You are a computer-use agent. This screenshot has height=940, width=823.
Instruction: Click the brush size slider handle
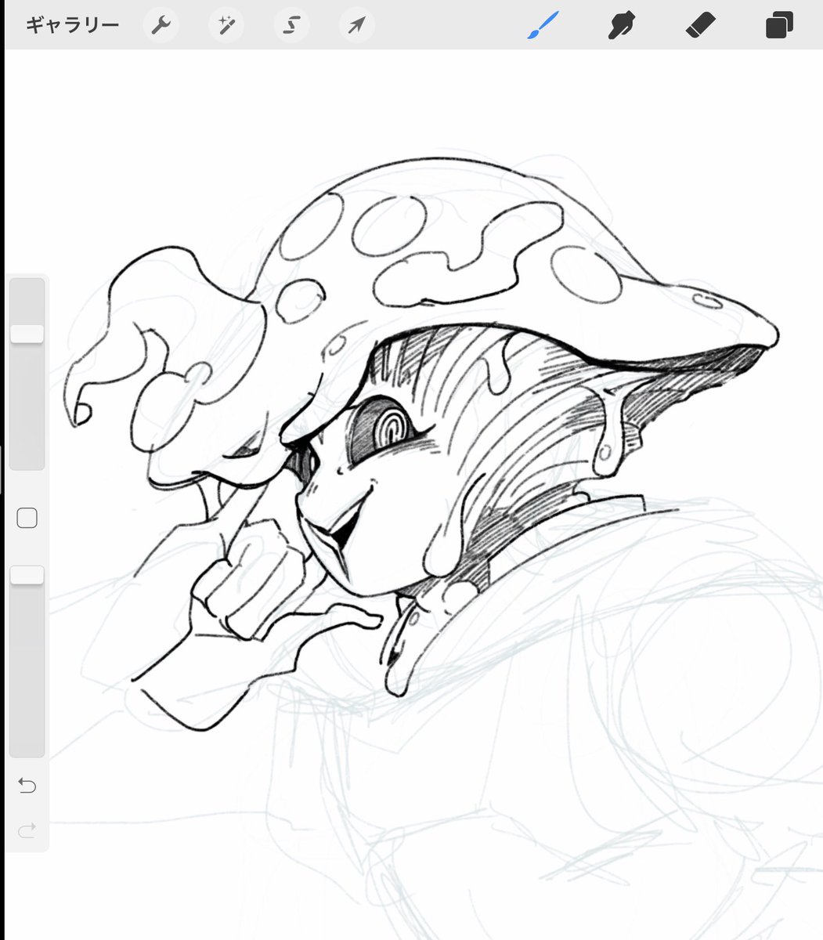pyautogui.click(x=27, y=334)
